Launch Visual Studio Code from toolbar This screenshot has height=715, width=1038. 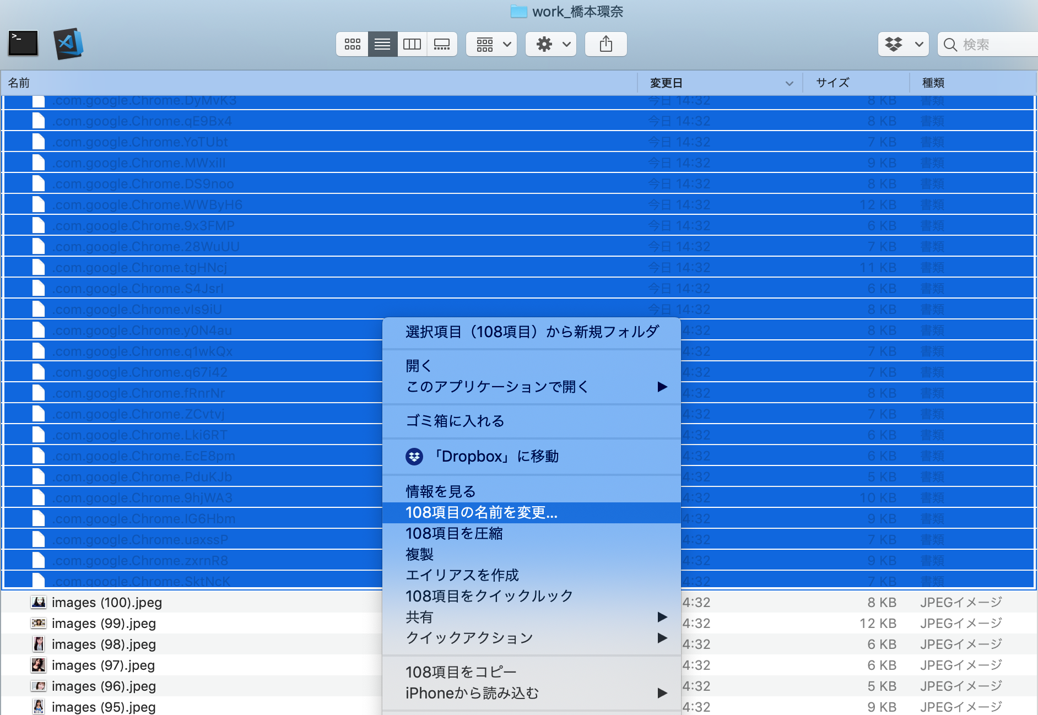pyautogui.click(x=68, y=44)
